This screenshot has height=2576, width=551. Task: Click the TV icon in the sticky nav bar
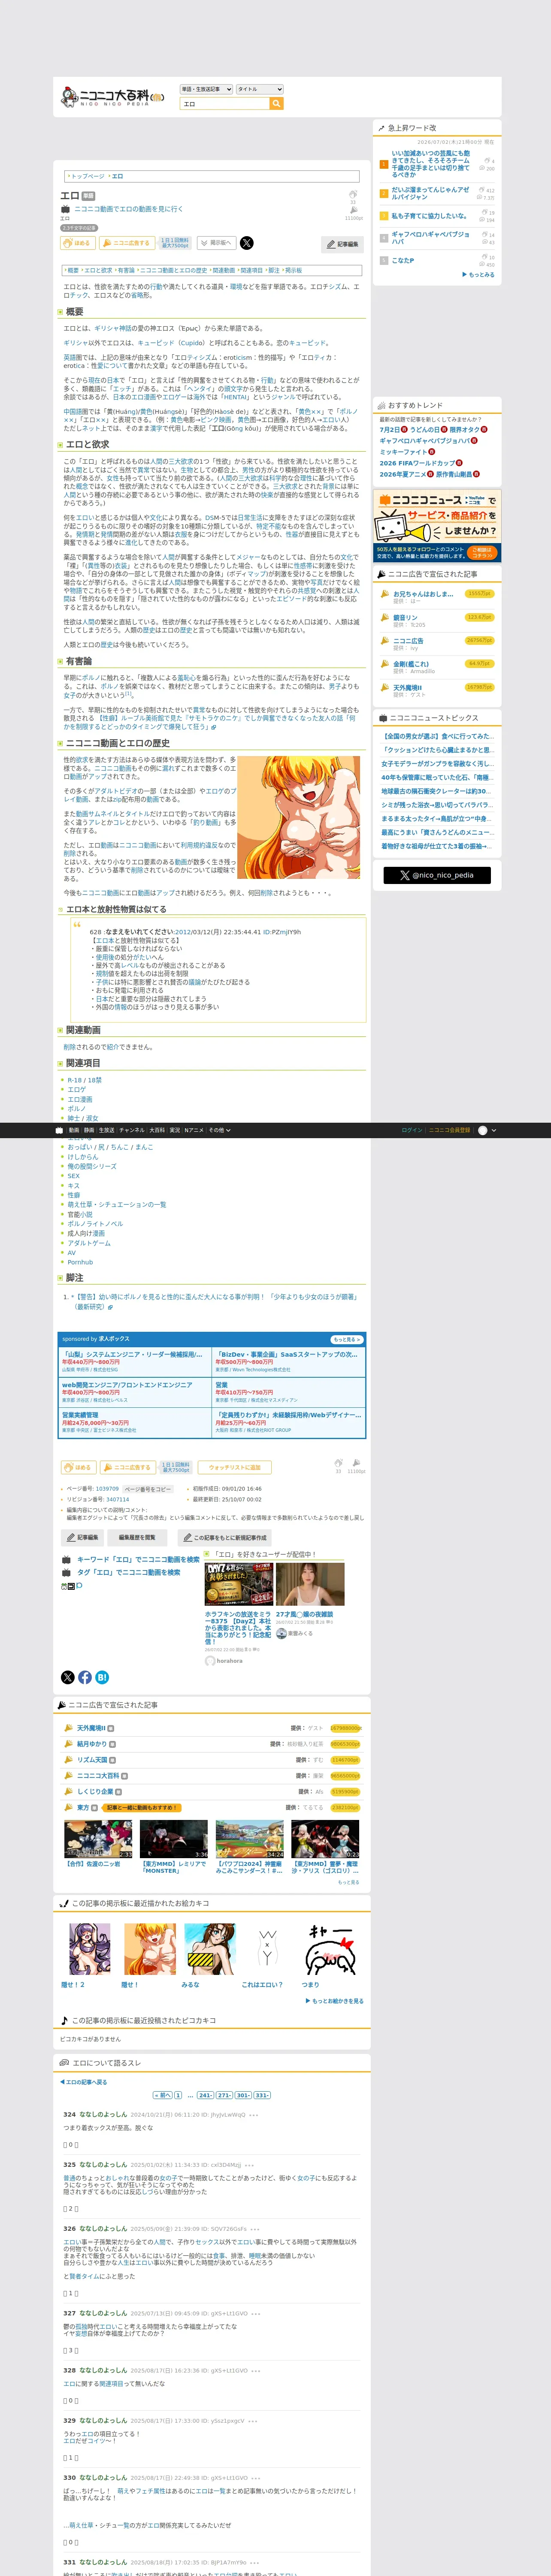59,1130
